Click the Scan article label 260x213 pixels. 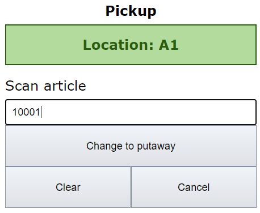pyautogui.click(x=46, y=86)
